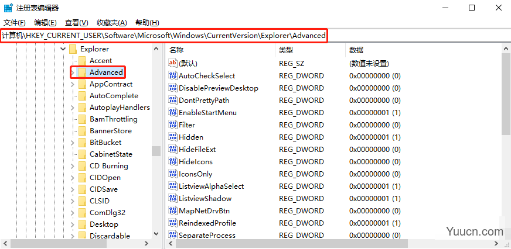Screen dimensions: 511x249
Task: Select the HideFileExt value name
Action: 197,150
